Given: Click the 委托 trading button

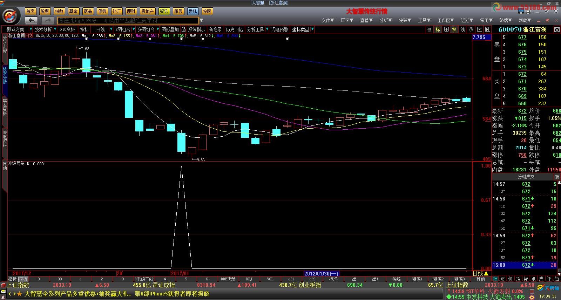Looking at the screenshot, I should click(x=192, y=11).
